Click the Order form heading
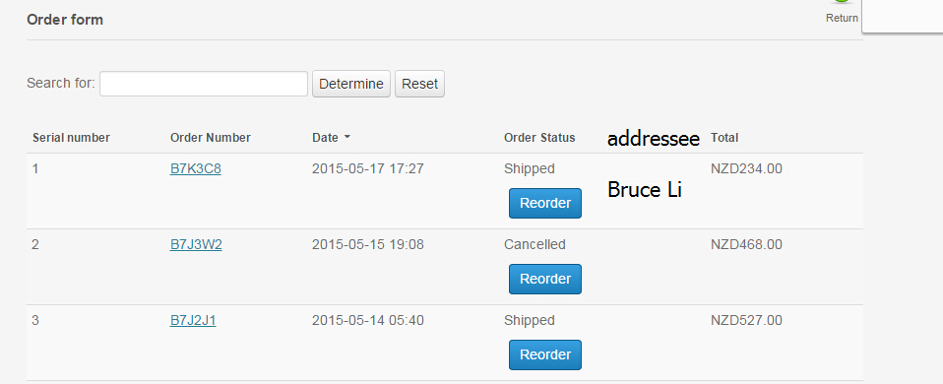 (x=65, y=20)
